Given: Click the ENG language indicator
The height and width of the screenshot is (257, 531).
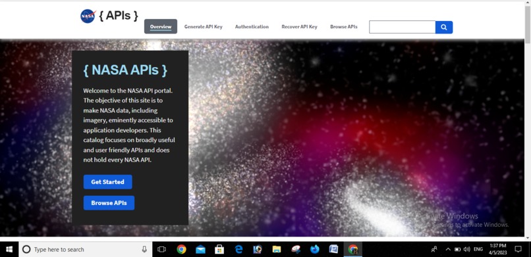Looking at the screenshot, I should pos(478,249).
